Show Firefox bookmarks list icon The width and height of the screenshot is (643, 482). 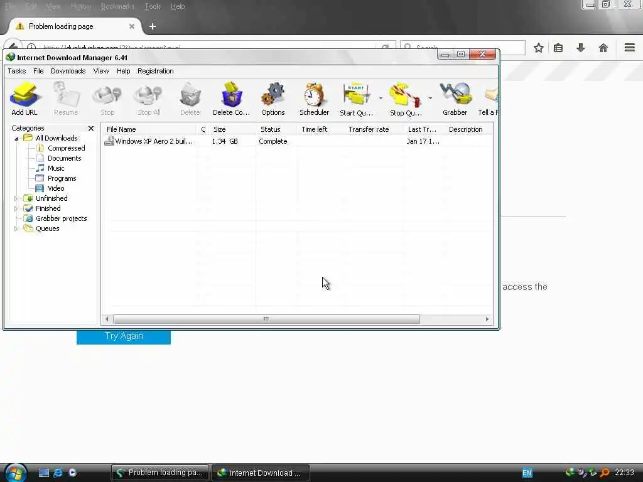558,48
